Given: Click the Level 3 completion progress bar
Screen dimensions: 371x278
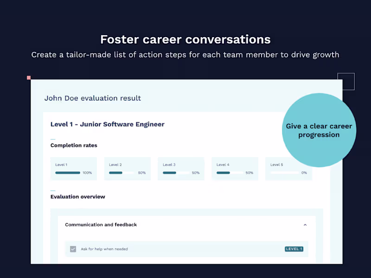Looking at the screenshot, I should tap(175, 173).
